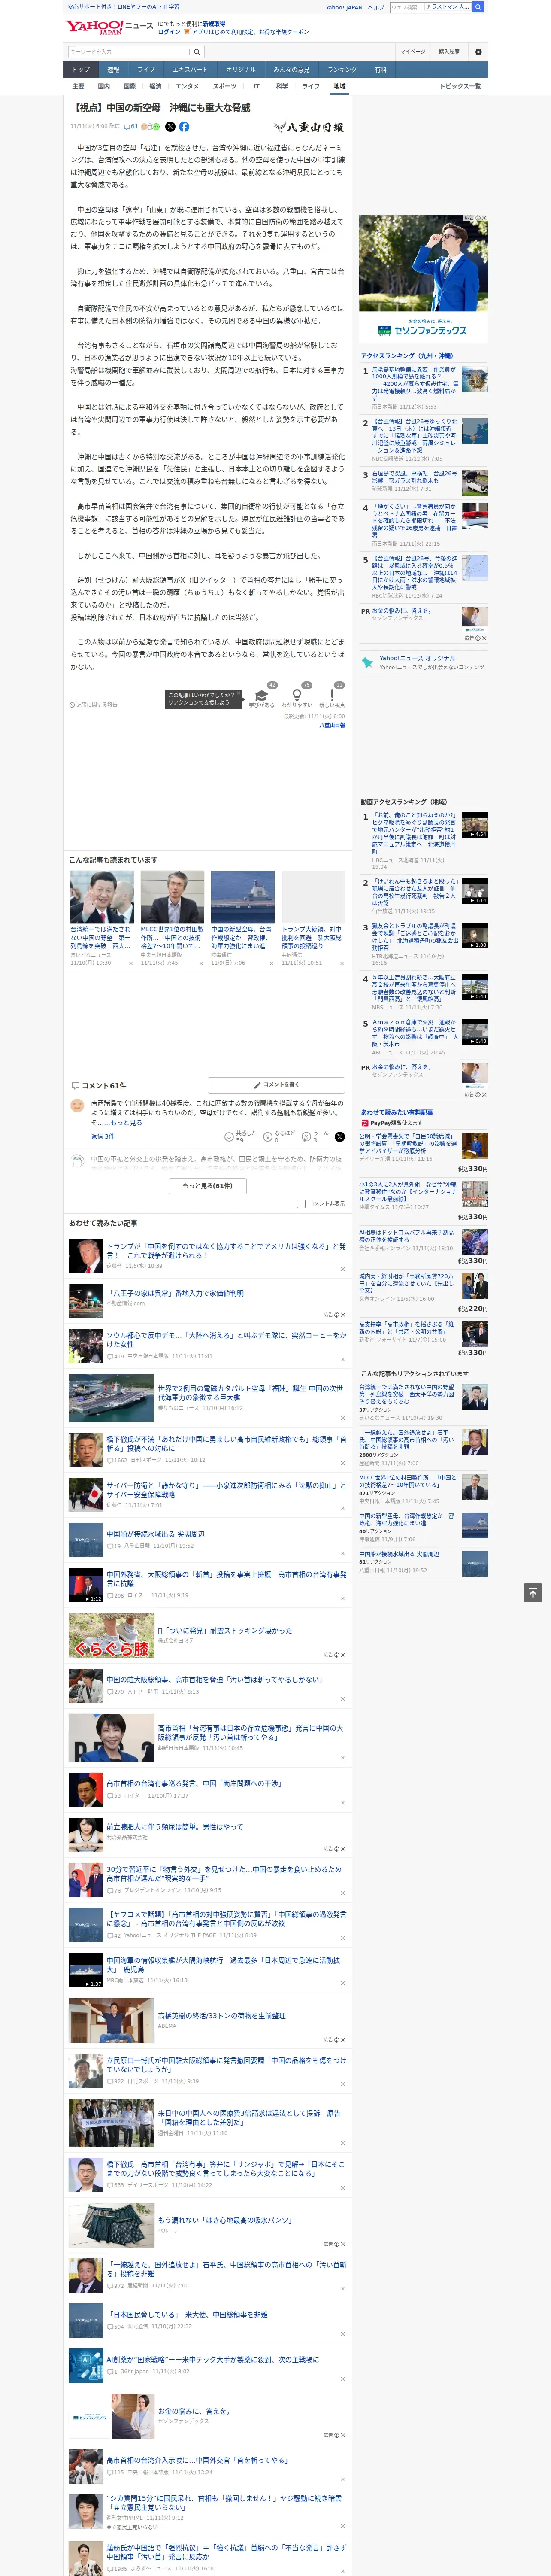Click the 八重山日報 newspaper logo
The image size is (551, 2576).
309,127
